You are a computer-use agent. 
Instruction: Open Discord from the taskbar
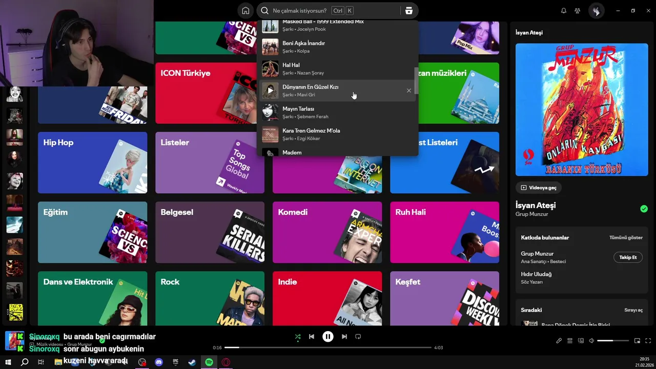(159, 362)
